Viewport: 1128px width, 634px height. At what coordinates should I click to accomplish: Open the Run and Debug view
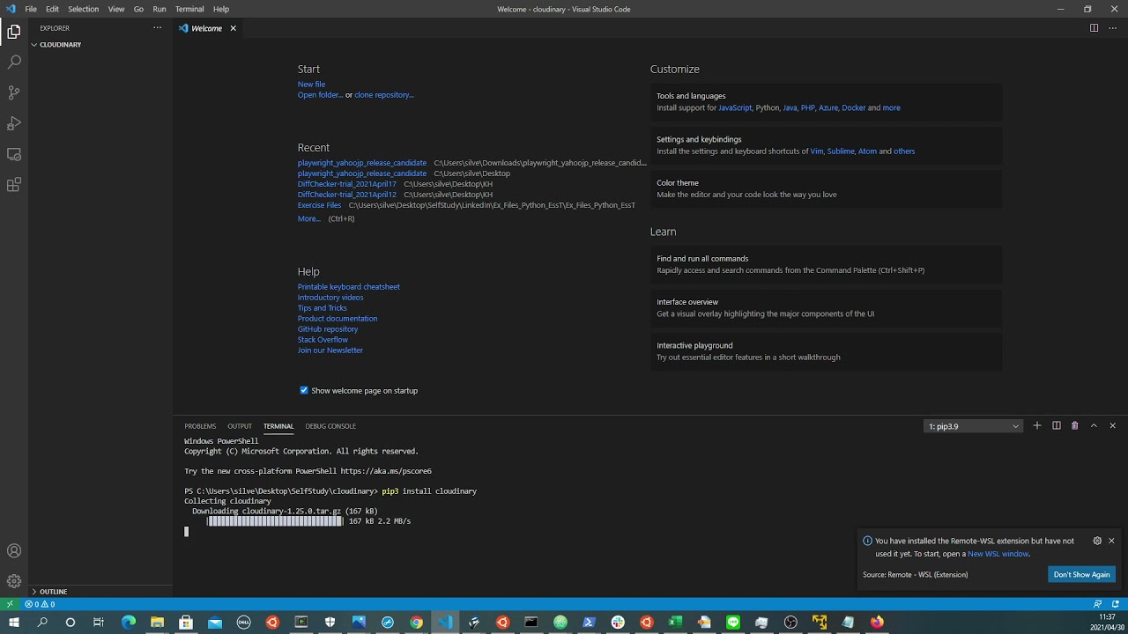14,123
